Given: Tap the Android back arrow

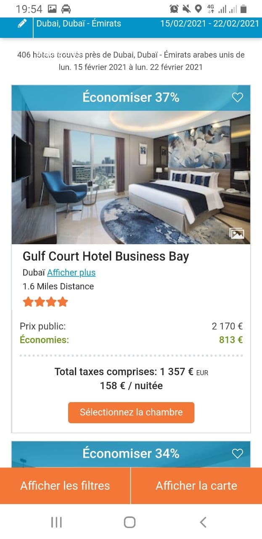Looking at the screenshot, I should (203, 522).
